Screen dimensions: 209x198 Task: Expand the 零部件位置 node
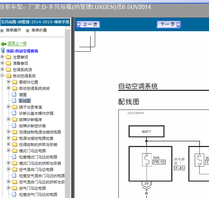tap(8, 81)
